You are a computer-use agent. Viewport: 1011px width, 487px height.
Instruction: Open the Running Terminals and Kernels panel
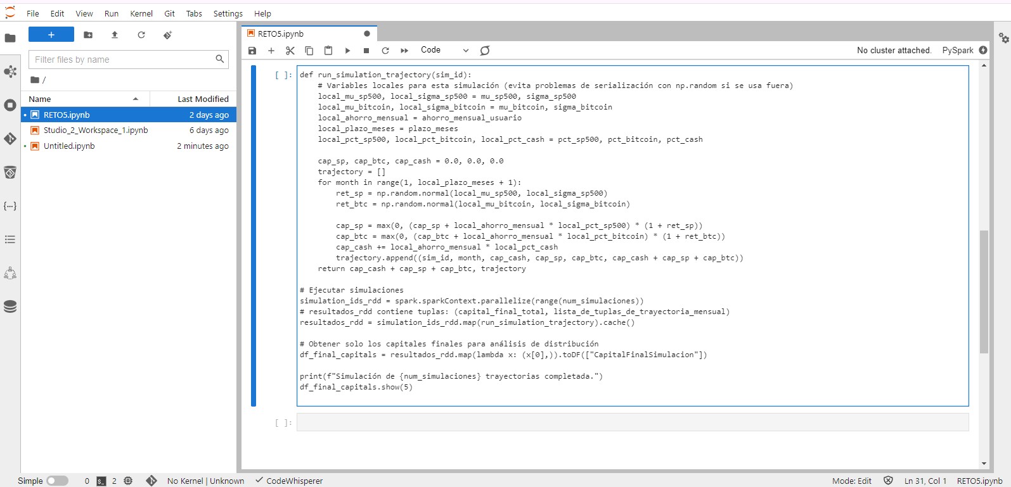coord(10,105)
